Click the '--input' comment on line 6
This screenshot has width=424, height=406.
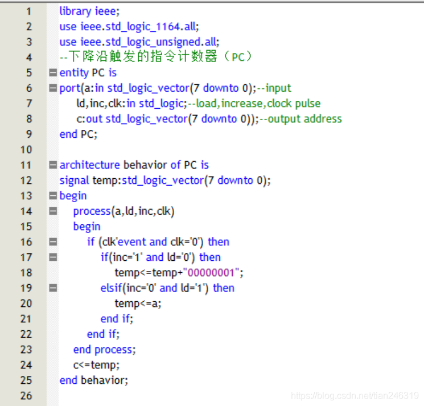tap(274, 88)
